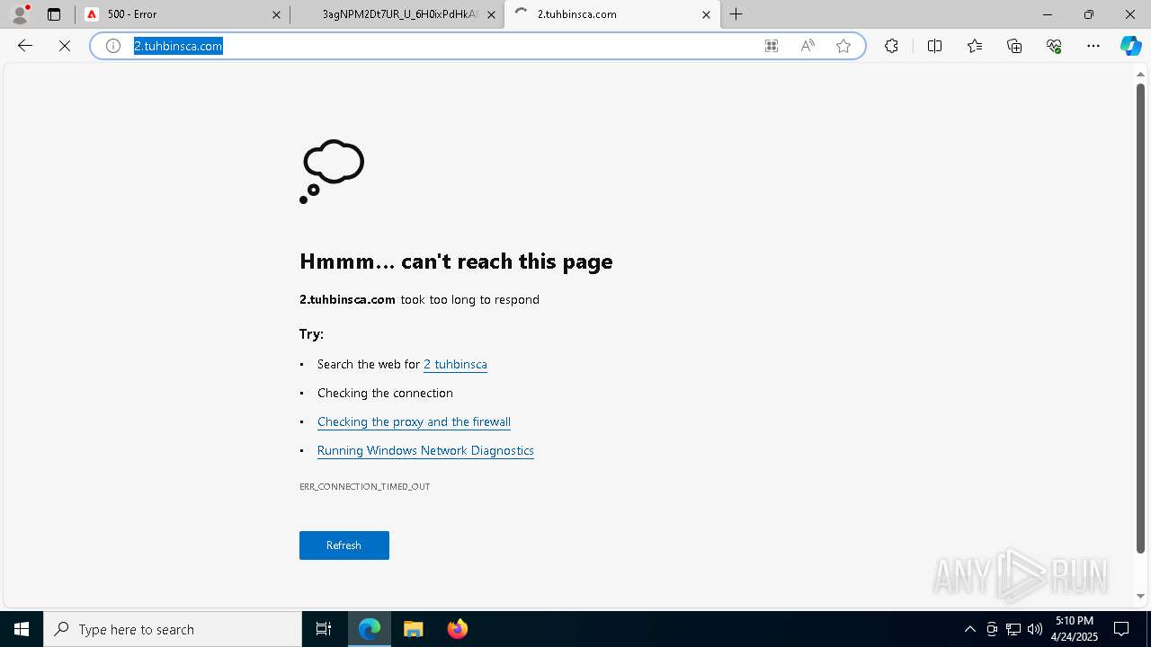1151x647 pixels.
Task: Open the Windows Start menu
Action: click(22, 629)
